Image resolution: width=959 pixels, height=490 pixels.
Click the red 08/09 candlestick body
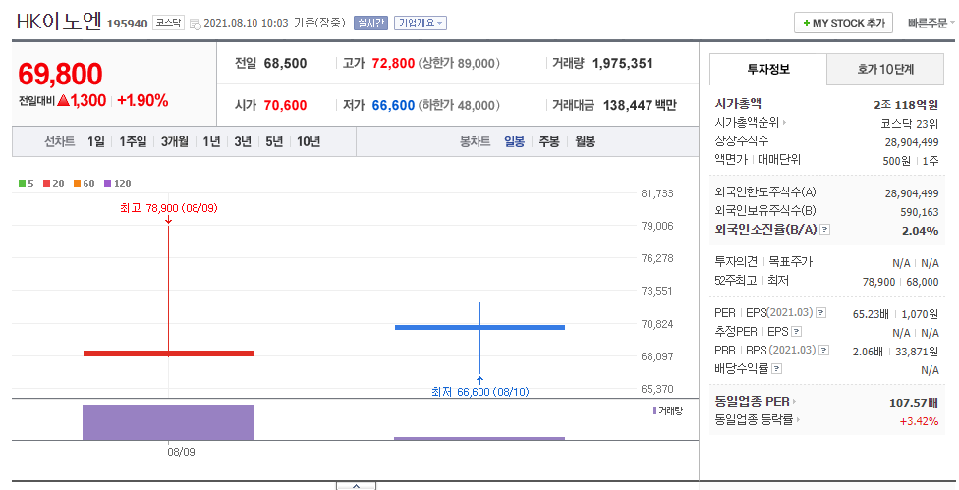[168, 354]
